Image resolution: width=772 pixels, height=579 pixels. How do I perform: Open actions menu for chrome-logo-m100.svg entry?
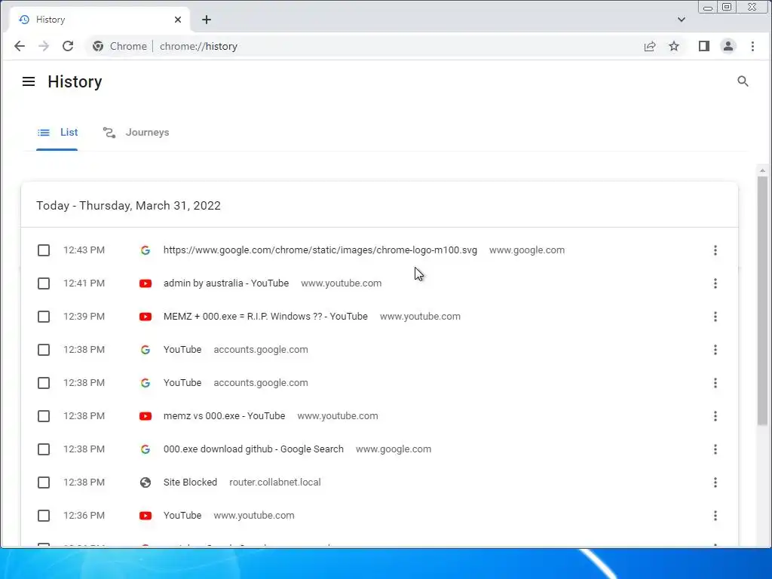click(x=715, y=250)
